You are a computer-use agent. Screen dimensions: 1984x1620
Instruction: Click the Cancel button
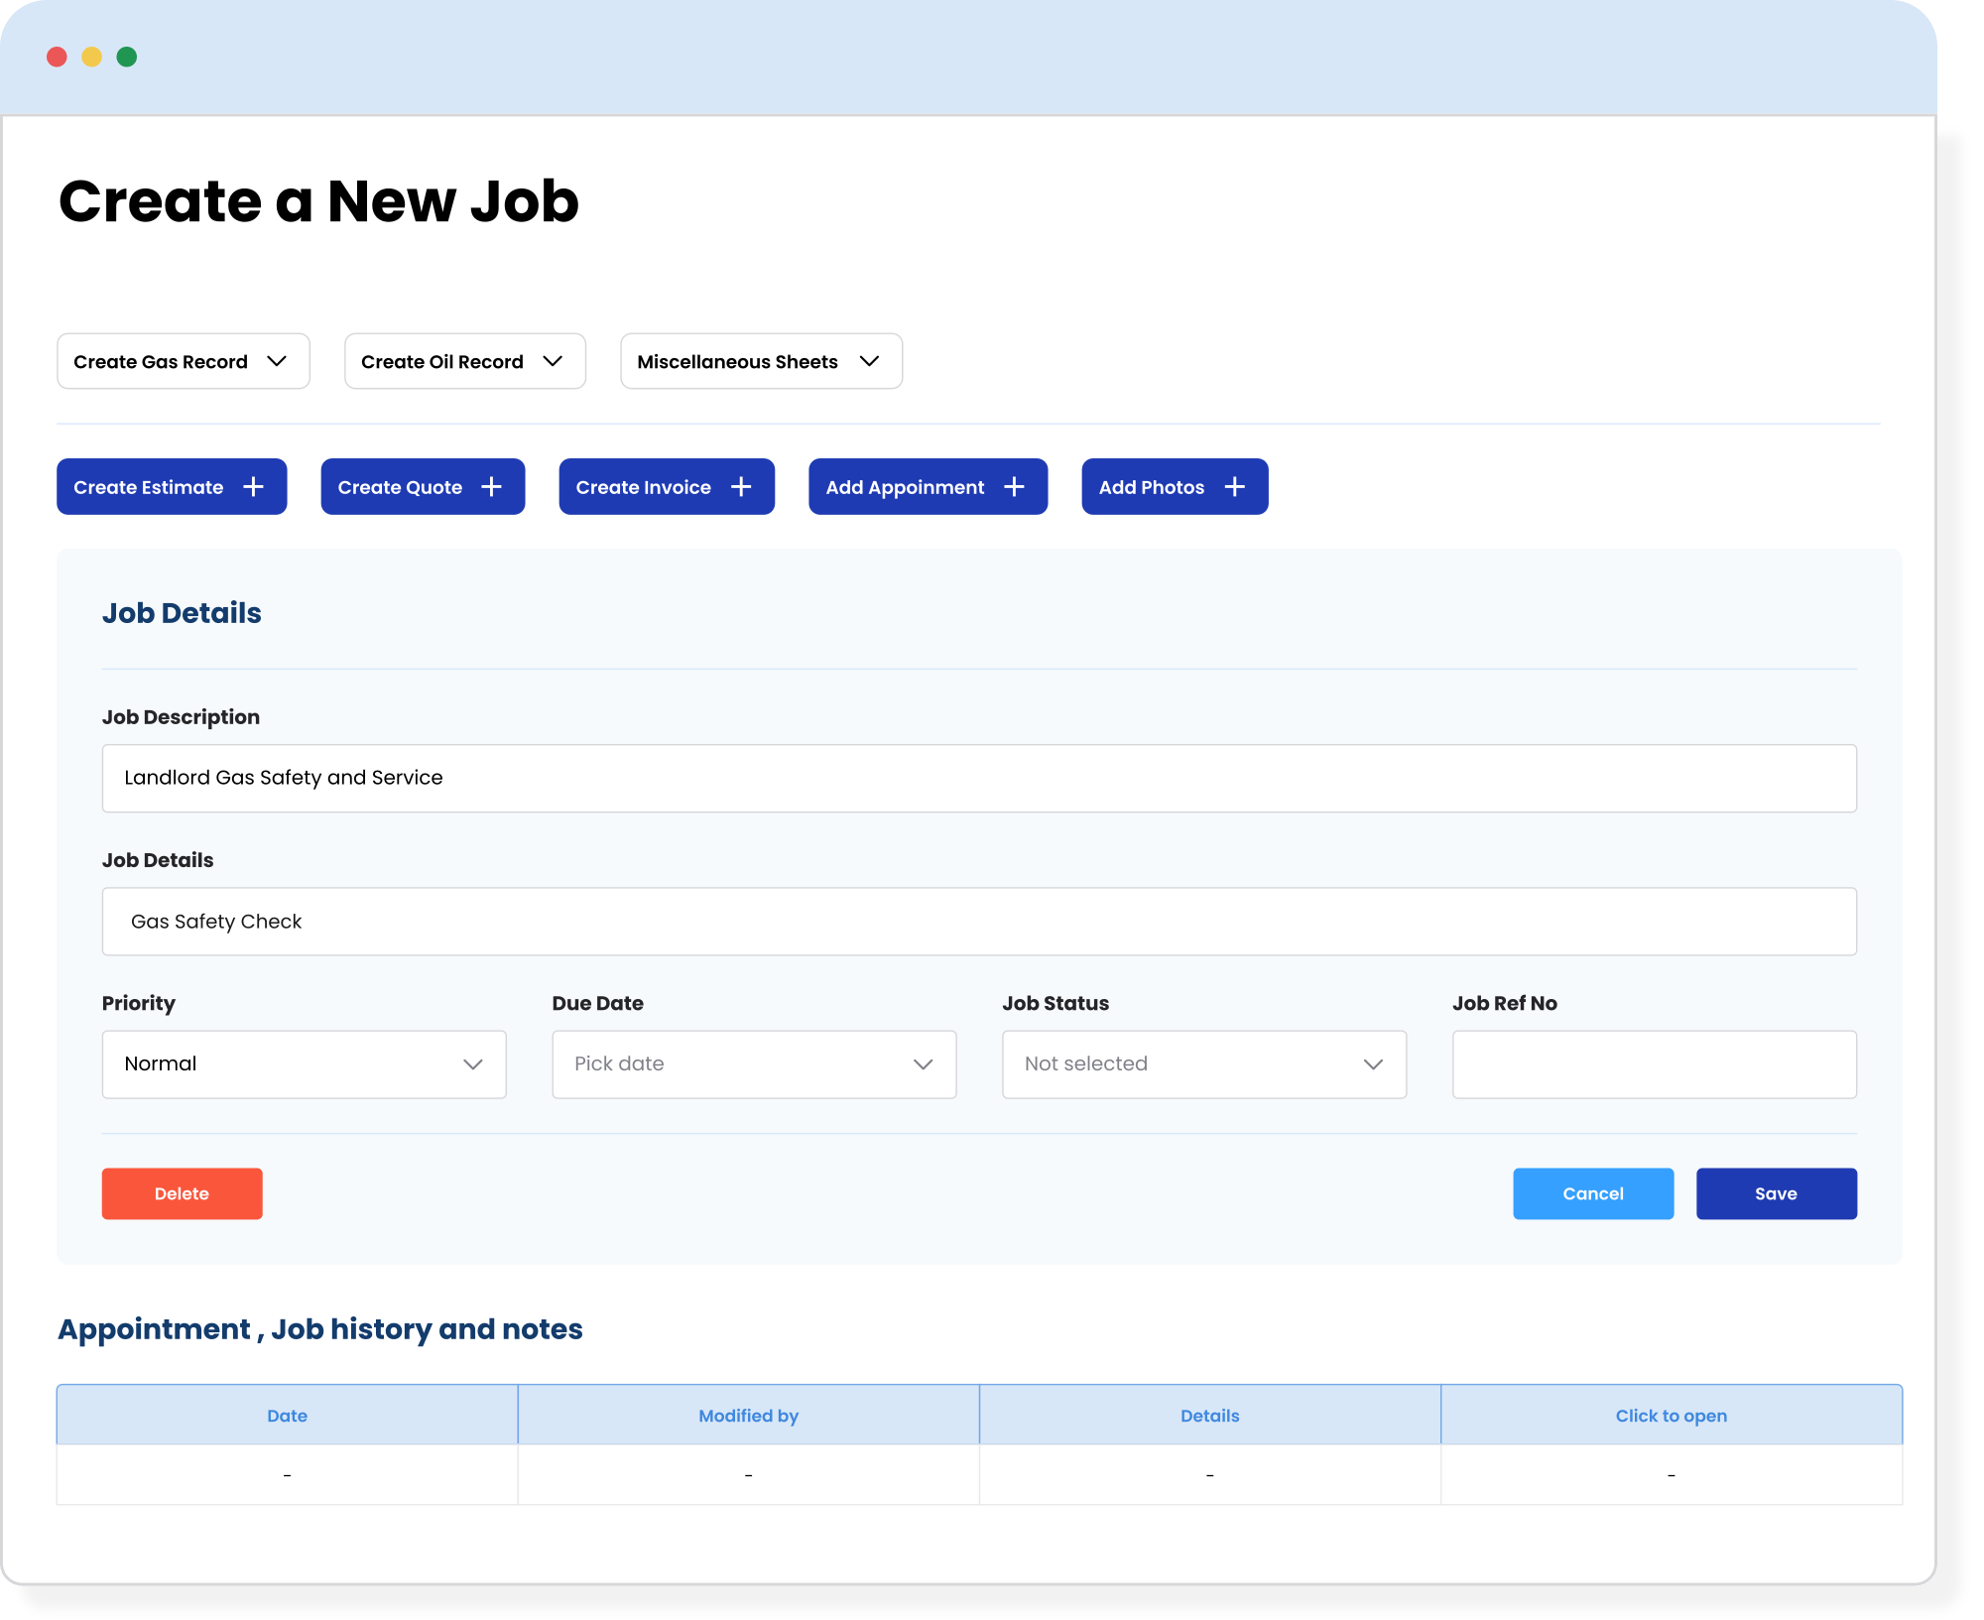point(1592,1193)
